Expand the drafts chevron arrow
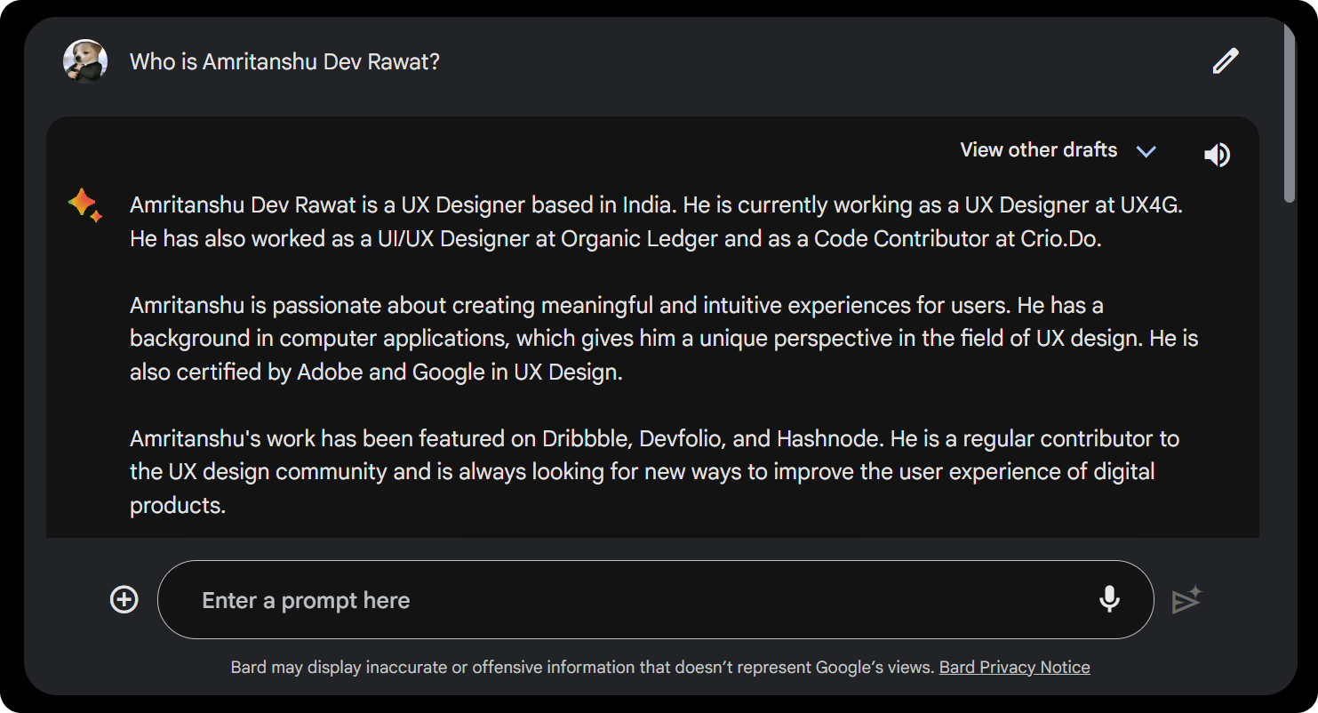 pos(1146,151)
